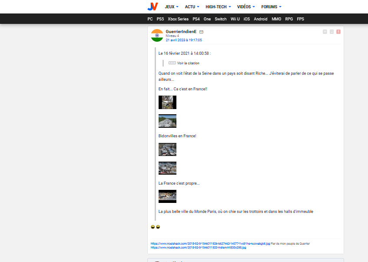Image resolution: width=368 pixels, height=262 pixels.
Task: Expand the FORUMS dropdown menu
Action: [271, 7]
